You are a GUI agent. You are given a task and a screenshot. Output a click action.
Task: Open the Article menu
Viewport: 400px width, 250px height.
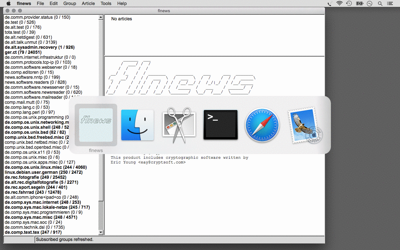88,3
